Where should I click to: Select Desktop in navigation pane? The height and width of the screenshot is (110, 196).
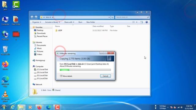click(x=40, y=30)
